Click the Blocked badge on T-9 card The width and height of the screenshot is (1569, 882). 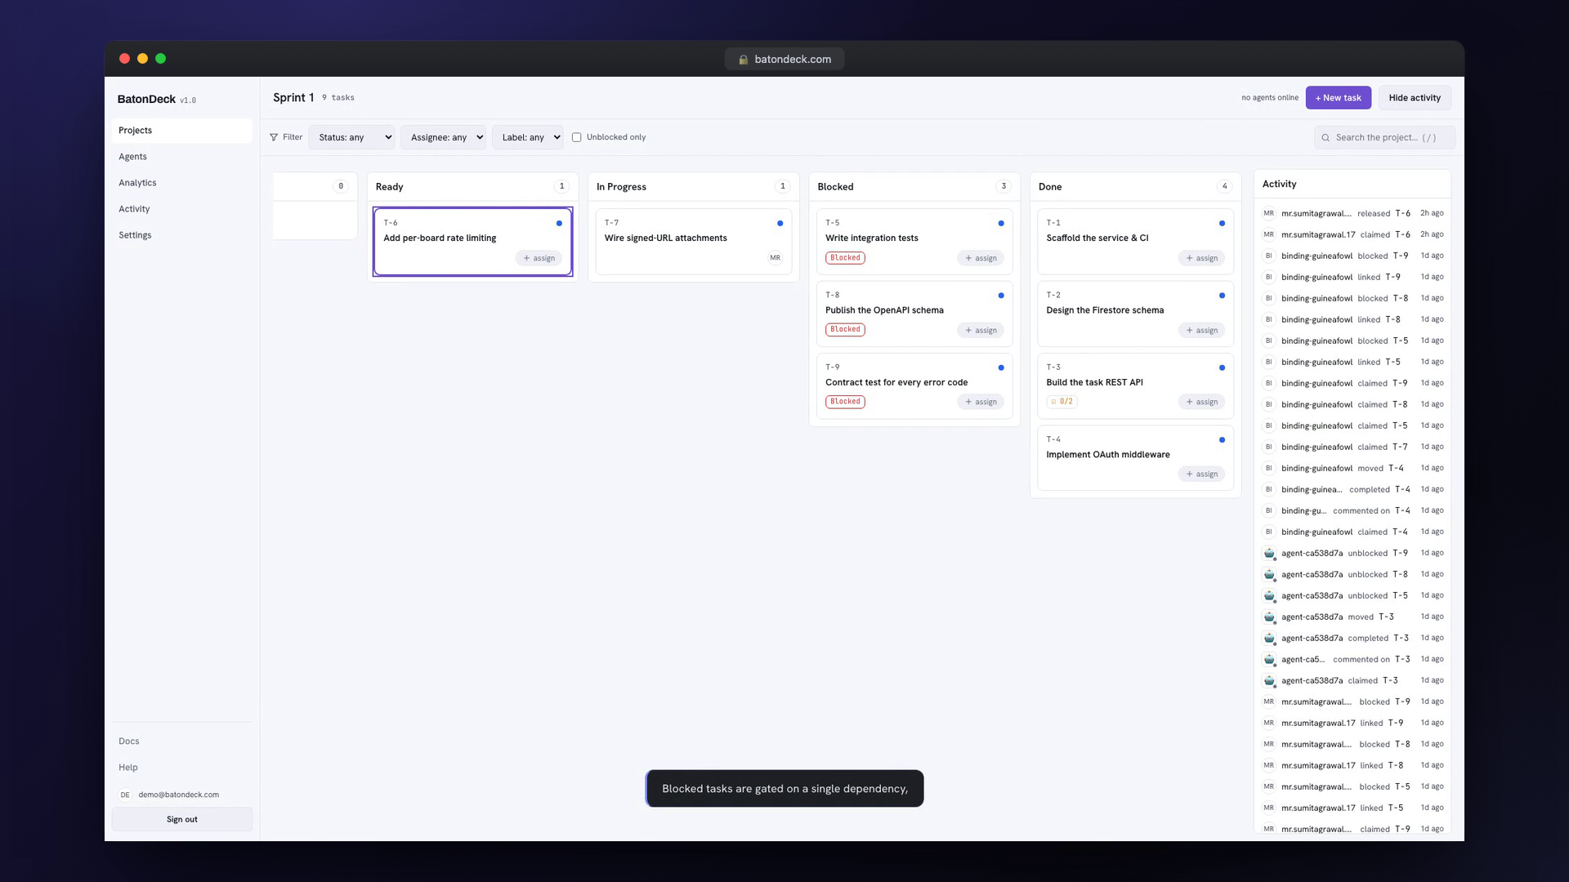tap(845, 402)
